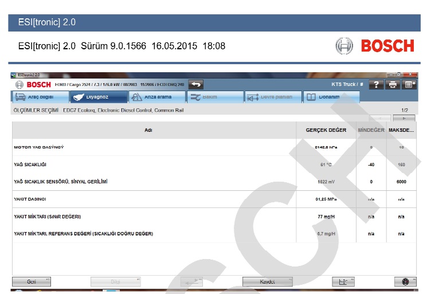Click the 61 °C oil temperature value
Image resolution: width=427 pixels, height=294 pixels.
(326, 164)
